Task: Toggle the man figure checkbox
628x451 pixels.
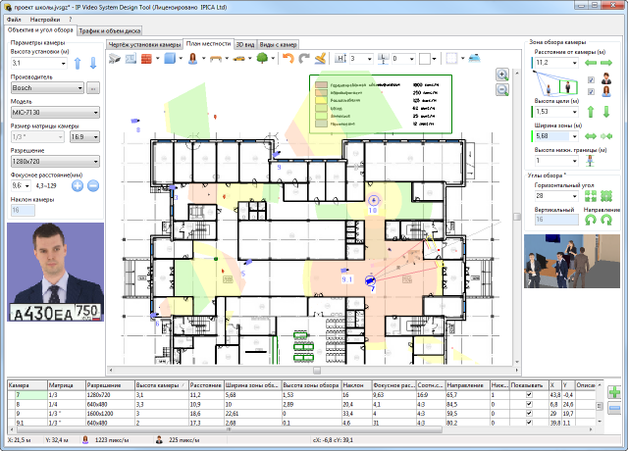Action: click(x=591, y=80)
